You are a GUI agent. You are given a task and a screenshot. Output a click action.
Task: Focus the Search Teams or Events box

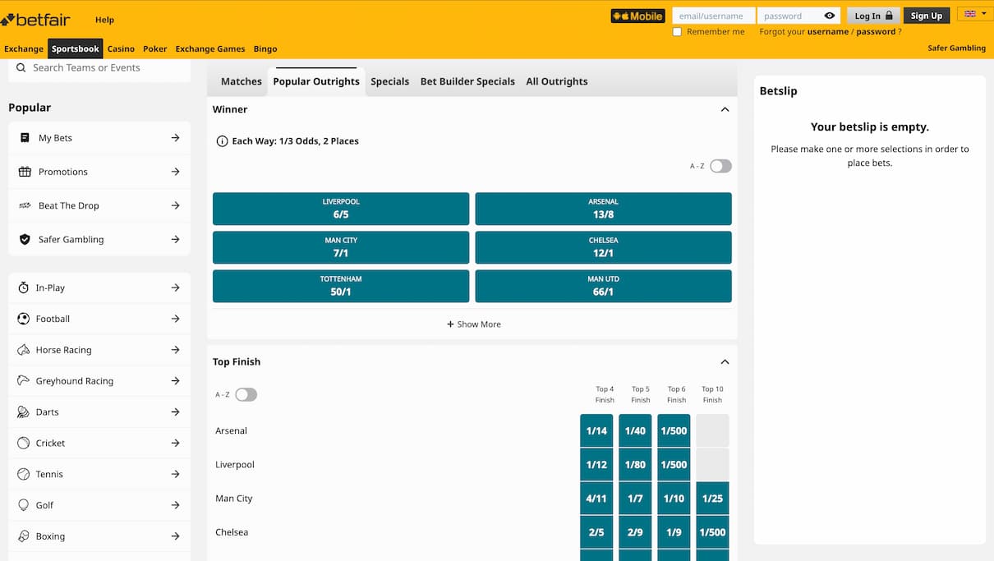(x=99, y=68)
